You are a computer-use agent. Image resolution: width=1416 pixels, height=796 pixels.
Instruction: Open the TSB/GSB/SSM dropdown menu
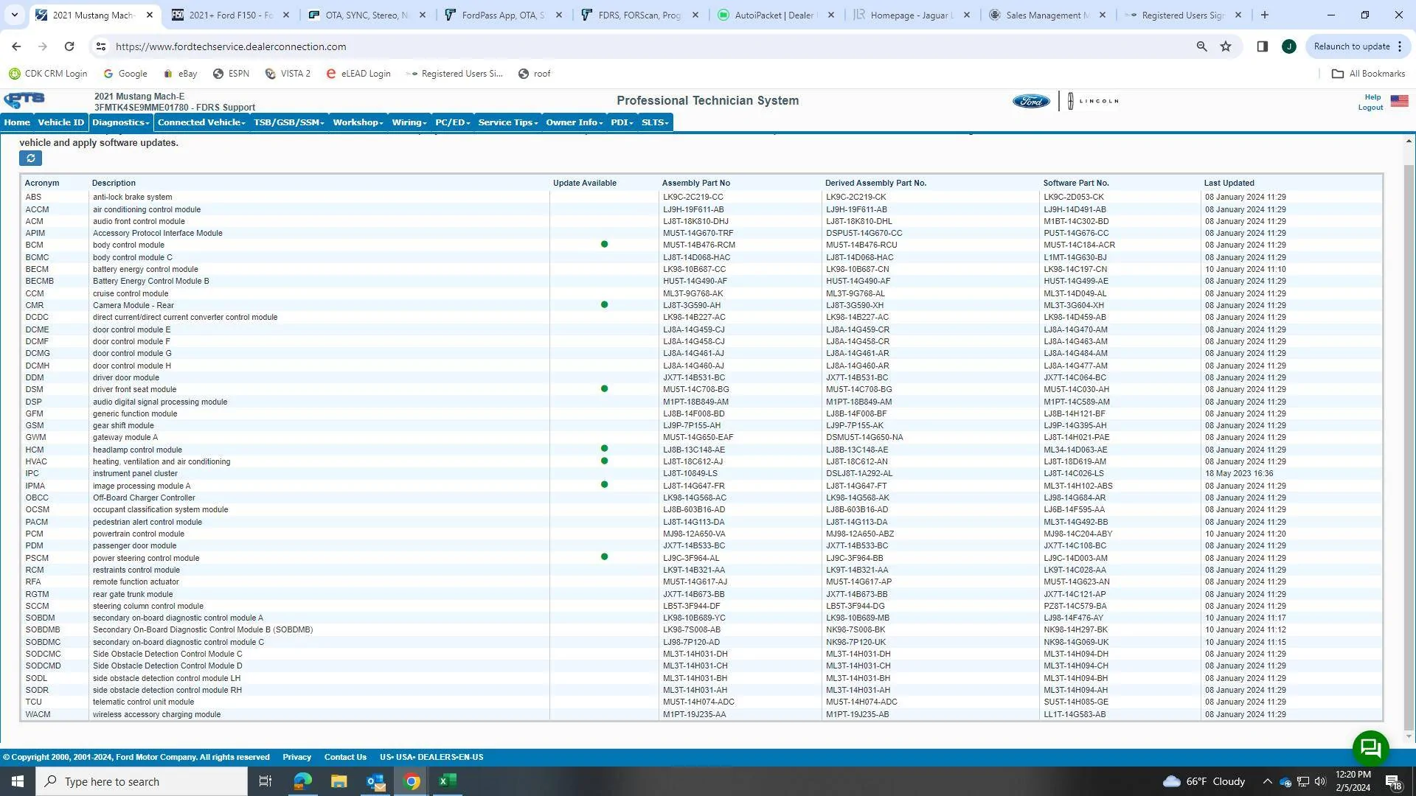(x=288, y=122)
